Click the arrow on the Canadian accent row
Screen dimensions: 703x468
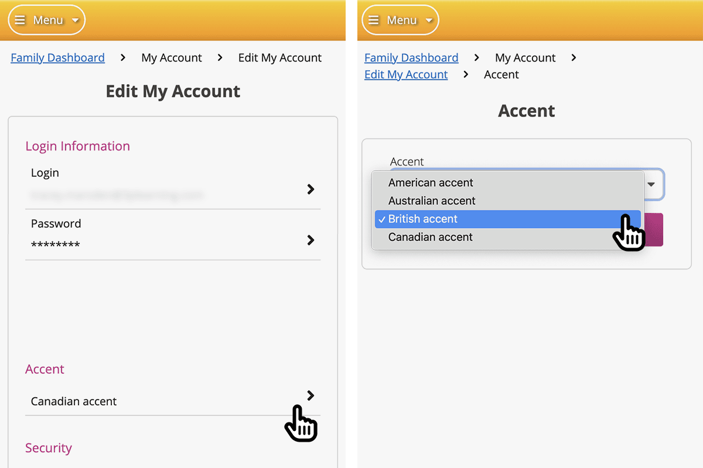[x=310, y=395]
